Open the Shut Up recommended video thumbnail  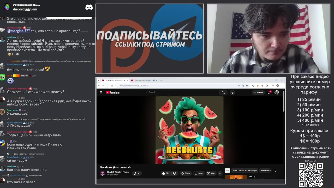tap(236, 177)
